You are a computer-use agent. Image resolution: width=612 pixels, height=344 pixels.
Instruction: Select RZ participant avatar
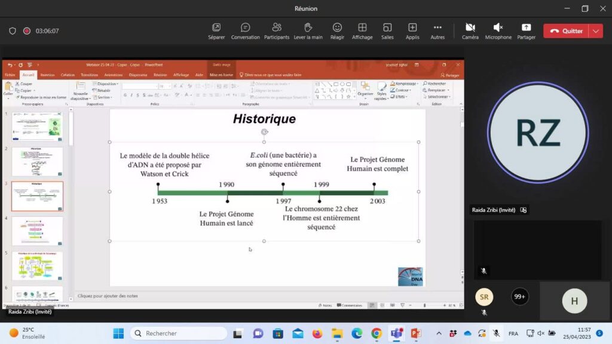tap(538, 133)
